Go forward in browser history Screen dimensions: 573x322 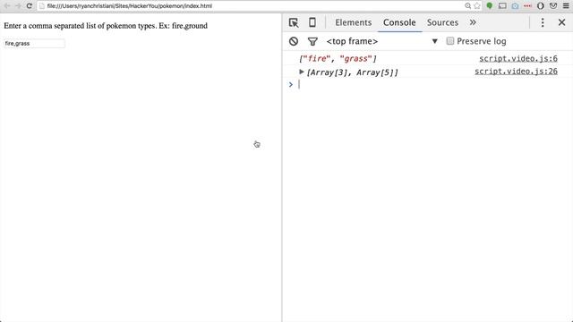[18, 6]
